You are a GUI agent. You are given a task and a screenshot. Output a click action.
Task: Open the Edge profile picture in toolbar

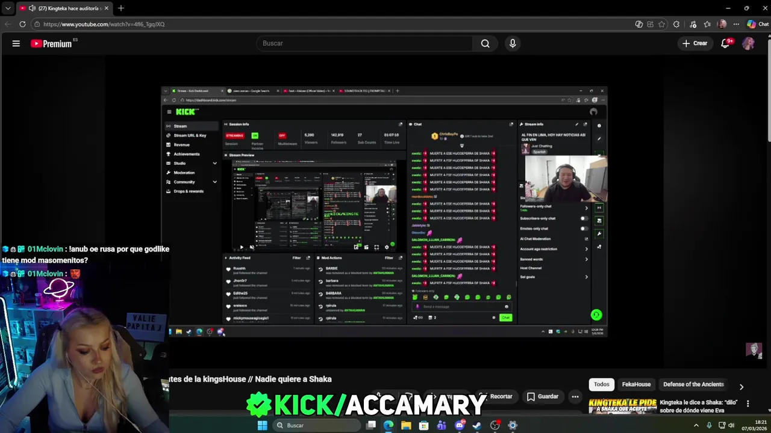pyautogui.click(x=722, y=24)
